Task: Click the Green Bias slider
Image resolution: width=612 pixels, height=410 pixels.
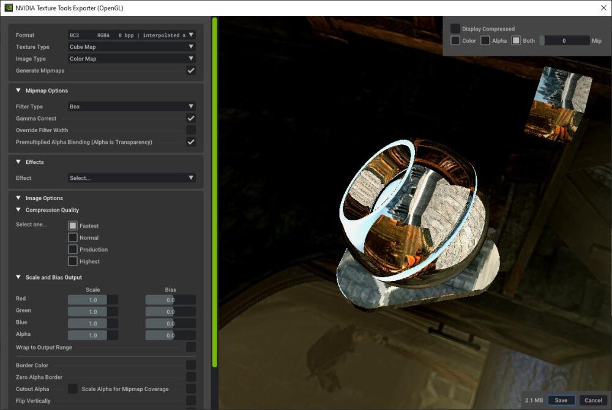Action: coord(171,311)
